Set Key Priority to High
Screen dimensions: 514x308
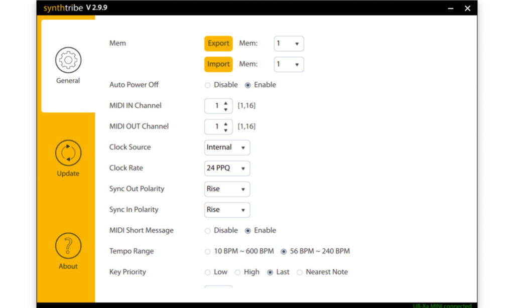pos(238,272)
